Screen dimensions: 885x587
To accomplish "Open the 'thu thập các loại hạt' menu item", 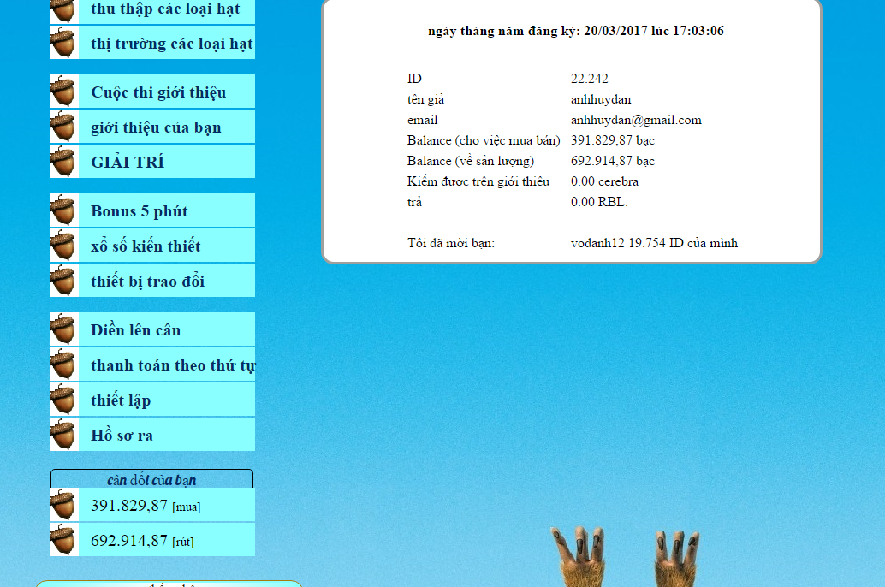I will click(152, 11).
